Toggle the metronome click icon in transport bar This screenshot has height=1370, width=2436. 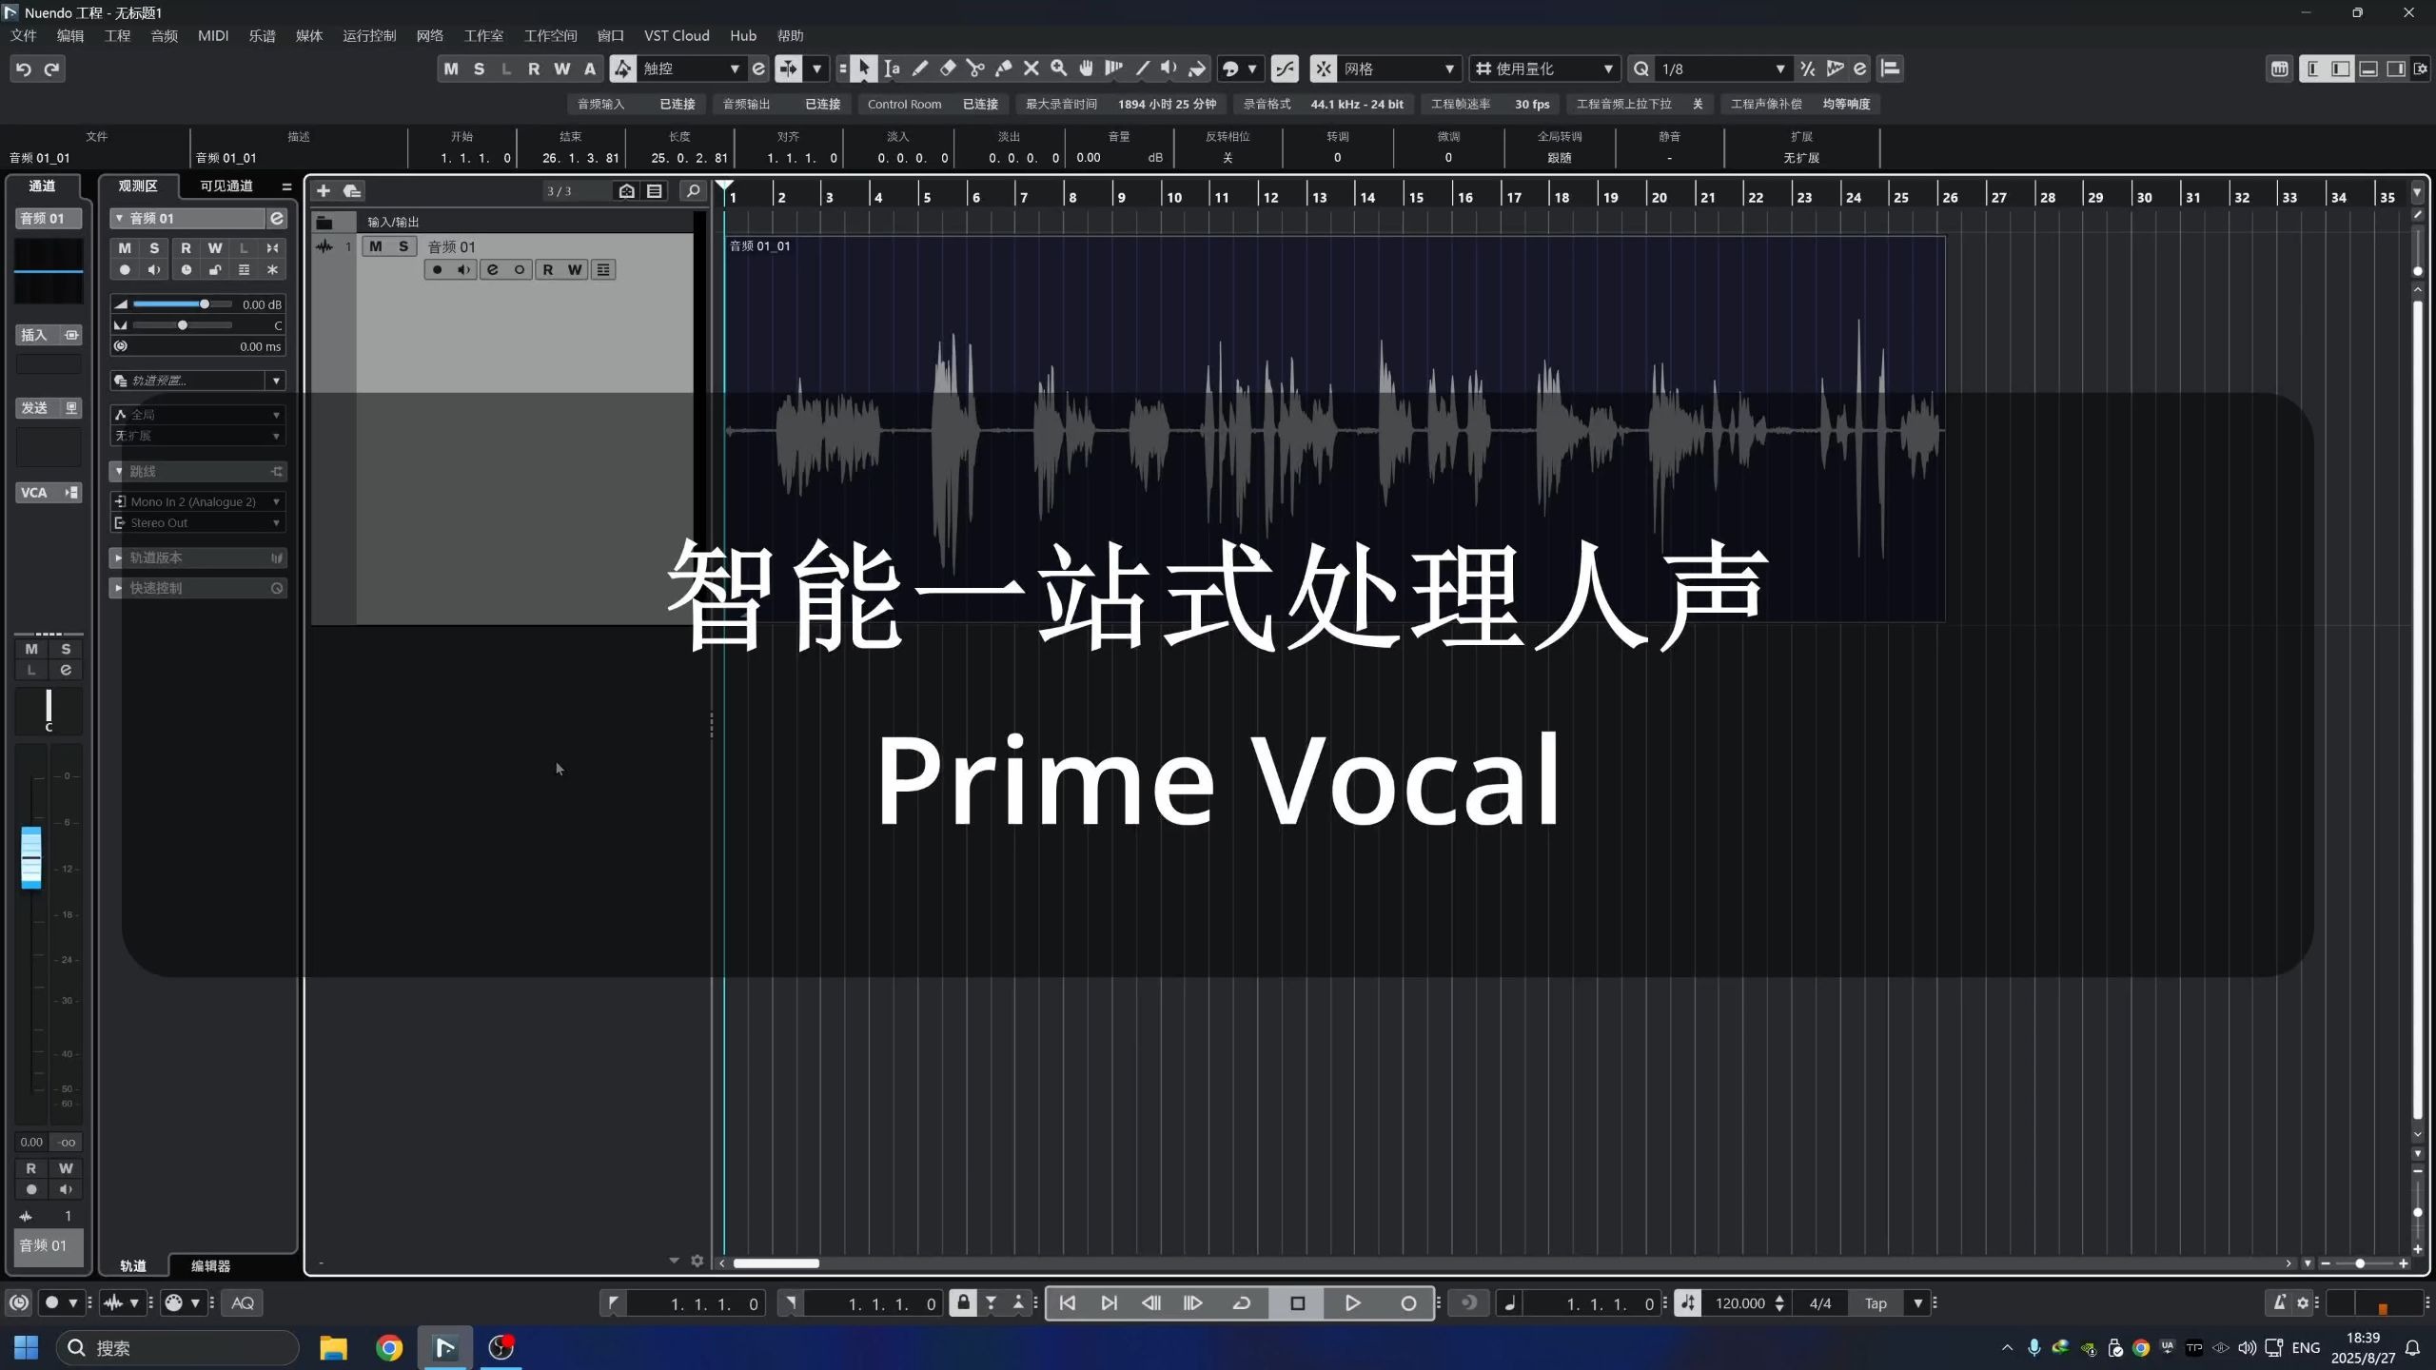click(x=2279, y=1303)
